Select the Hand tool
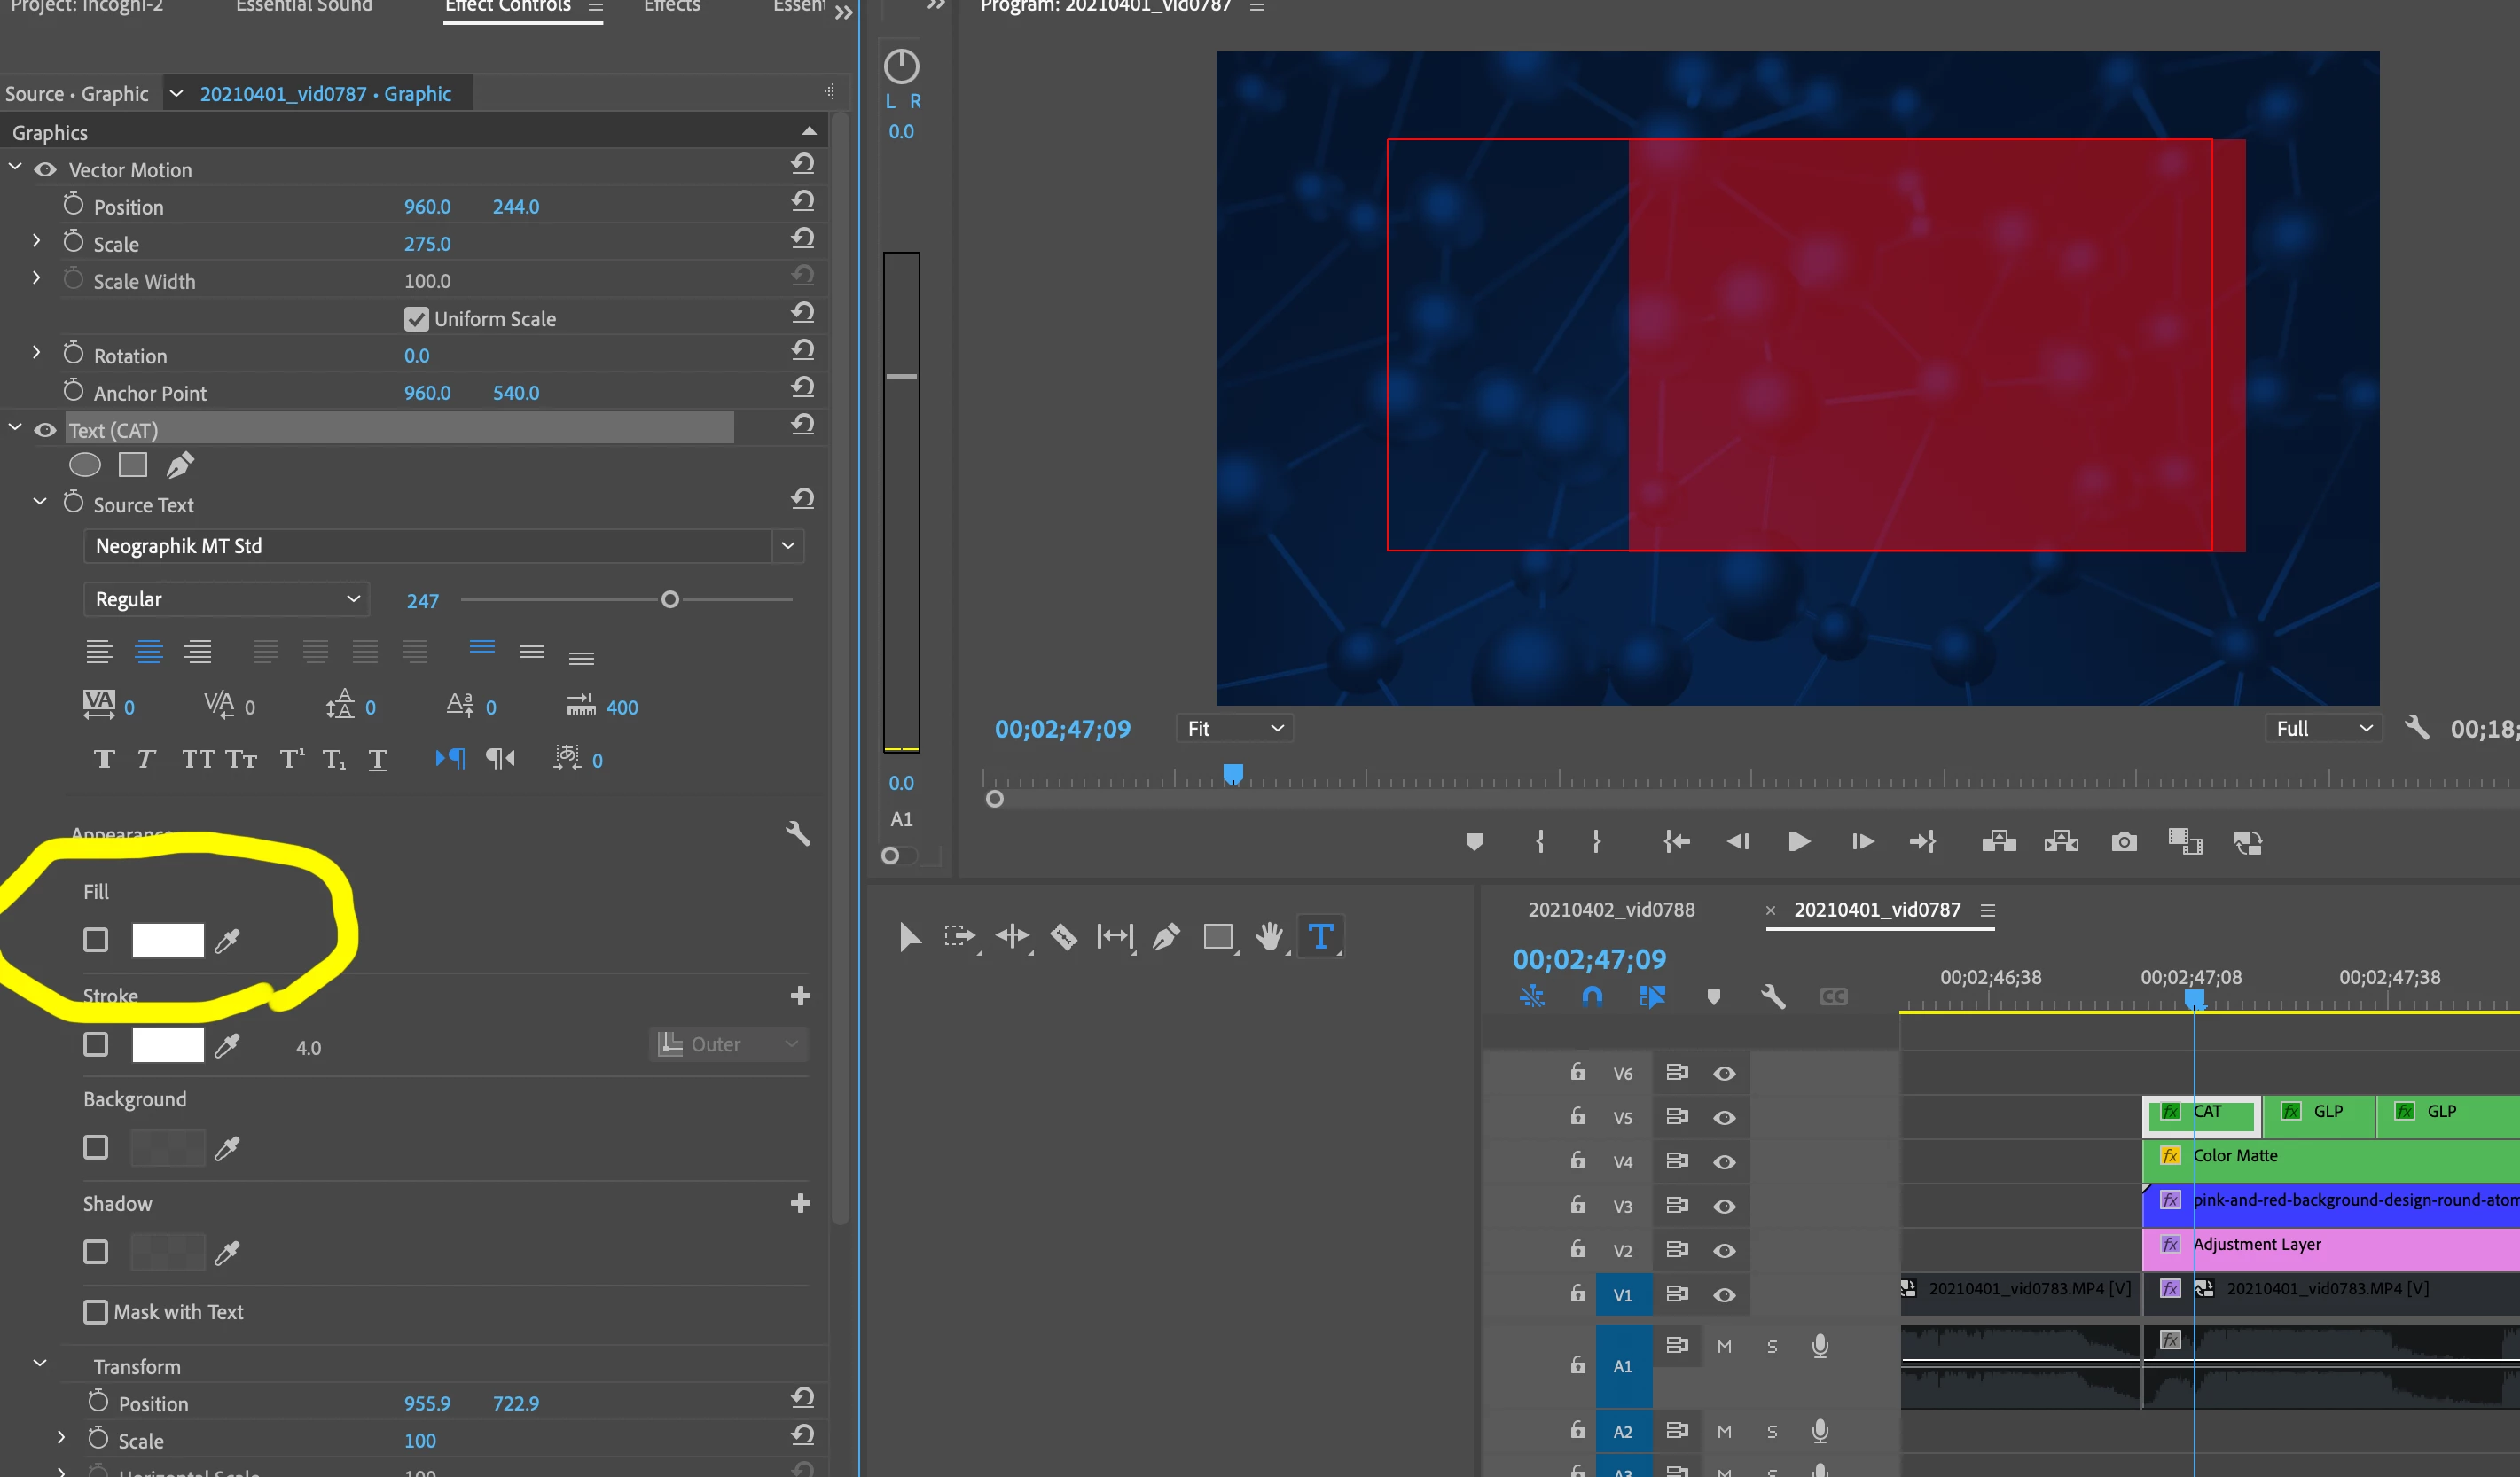The height and width of the screenshot is (1477, 2520). point(1269,937)
